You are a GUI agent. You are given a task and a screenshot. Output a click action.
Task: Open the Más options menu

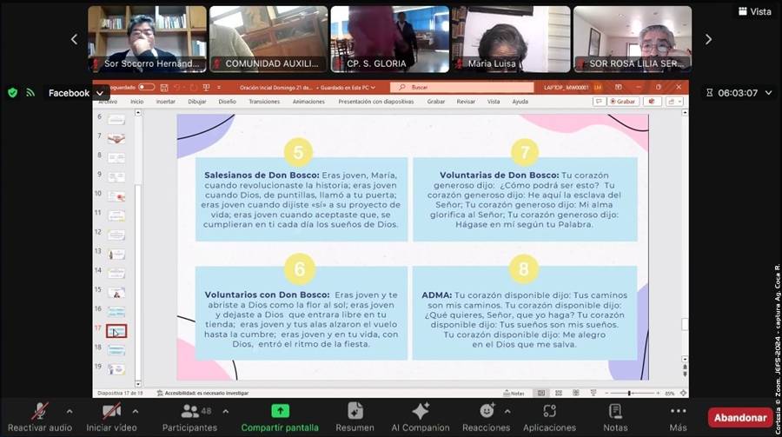click(678, 417)
